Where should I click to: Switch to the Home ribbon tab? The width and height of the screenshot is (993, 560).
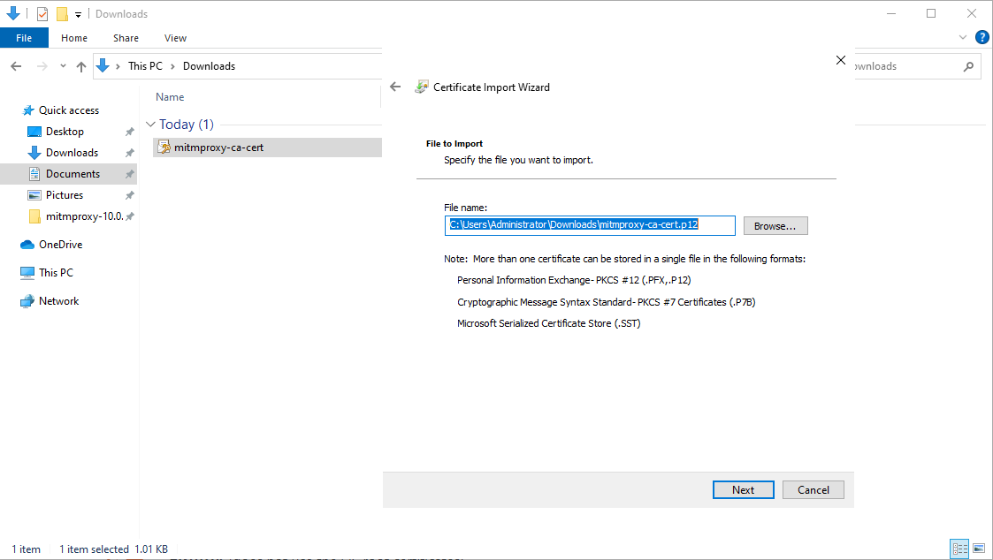74,38
